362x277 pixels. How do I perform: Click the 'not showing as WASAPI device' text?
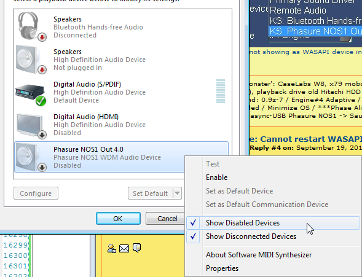305,52
